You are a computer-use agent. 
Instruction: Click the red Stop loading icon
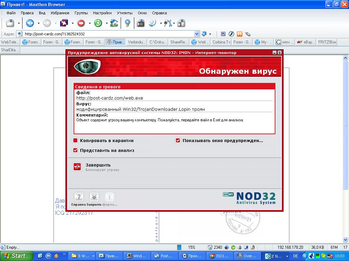tap(81, 23)
